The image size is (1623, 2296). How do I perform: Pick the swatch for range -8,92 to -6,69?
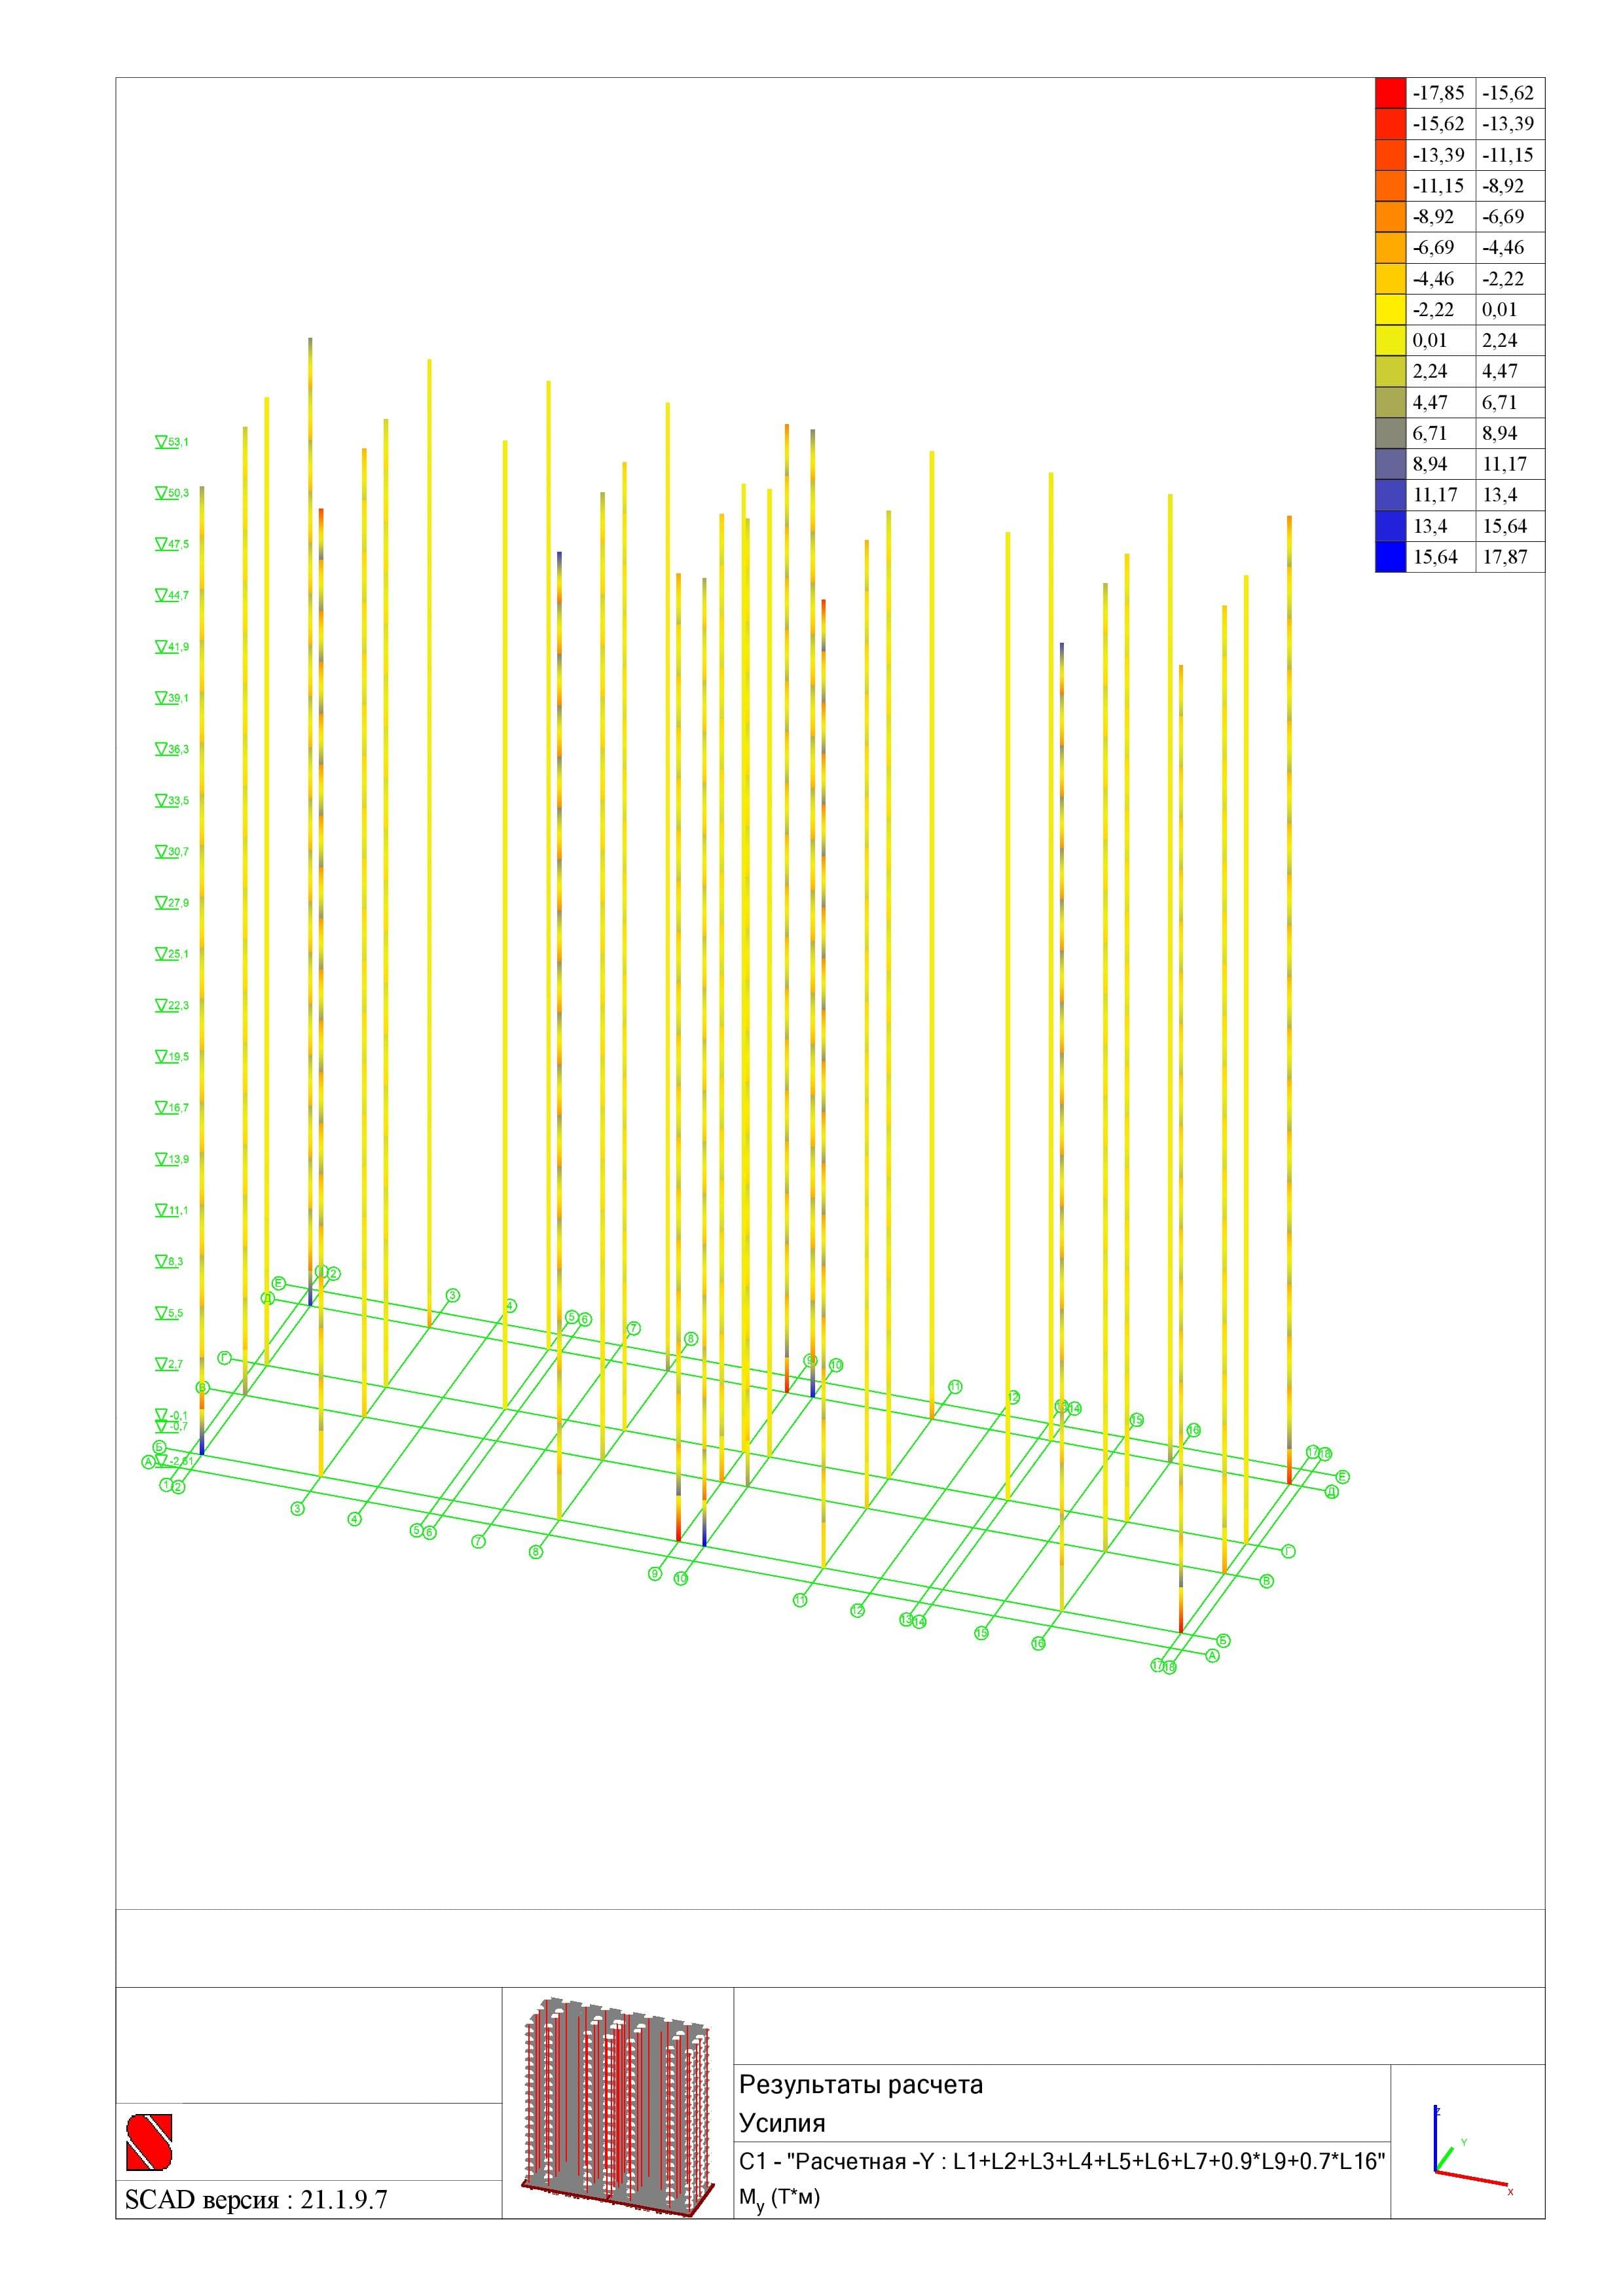1390,217
